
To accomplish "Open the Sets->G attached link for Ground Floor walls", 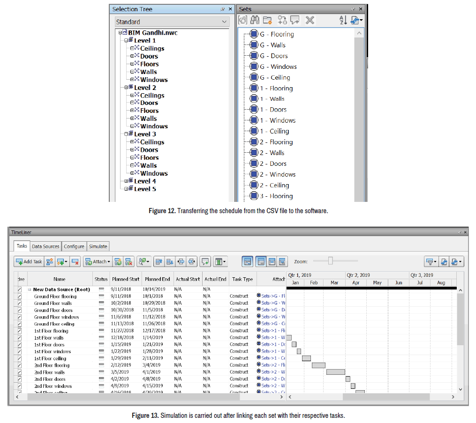I will click(273, 303).
